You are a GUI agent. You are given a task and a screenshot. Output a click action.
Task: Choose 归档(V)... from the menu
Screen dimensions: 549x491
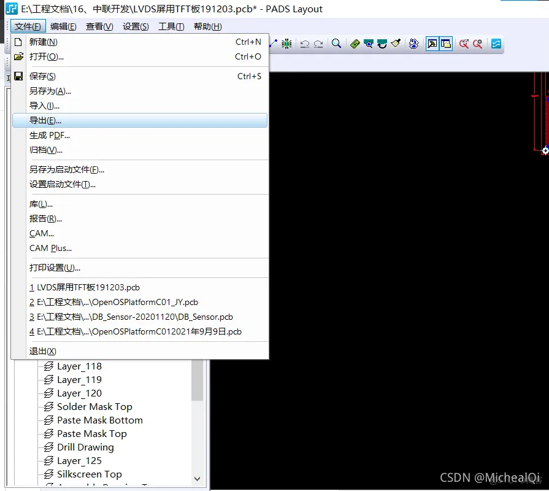click(x=140, y=150)
